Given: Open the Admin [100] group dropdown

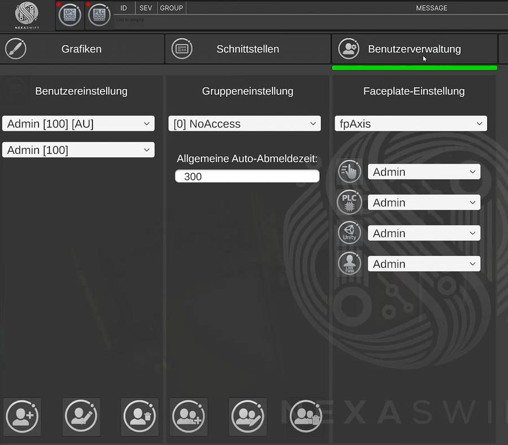Looking at the screenshot, I should pyautogui.click(x=78, y=150).
